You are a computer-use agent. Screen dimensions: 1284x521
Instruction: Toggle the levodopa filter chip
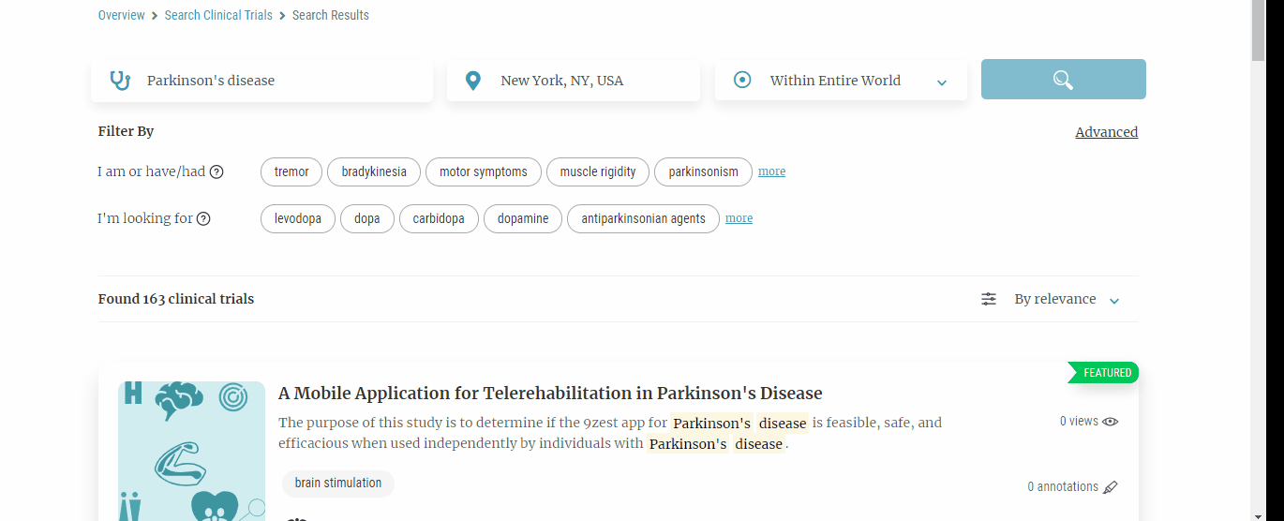(x=298, y=218)
